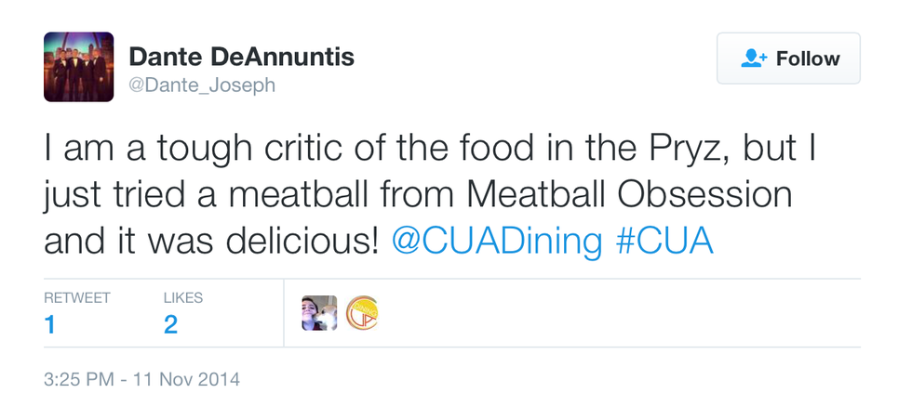Open the @Dante_Joseph handle

click(202, 85)
